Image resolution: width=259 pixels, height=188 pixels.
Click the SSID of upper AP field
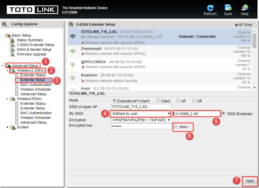(x=141, y=107)
